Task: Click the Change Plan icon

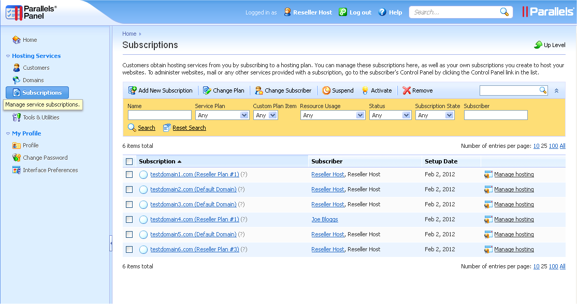Action: point(207,90)
